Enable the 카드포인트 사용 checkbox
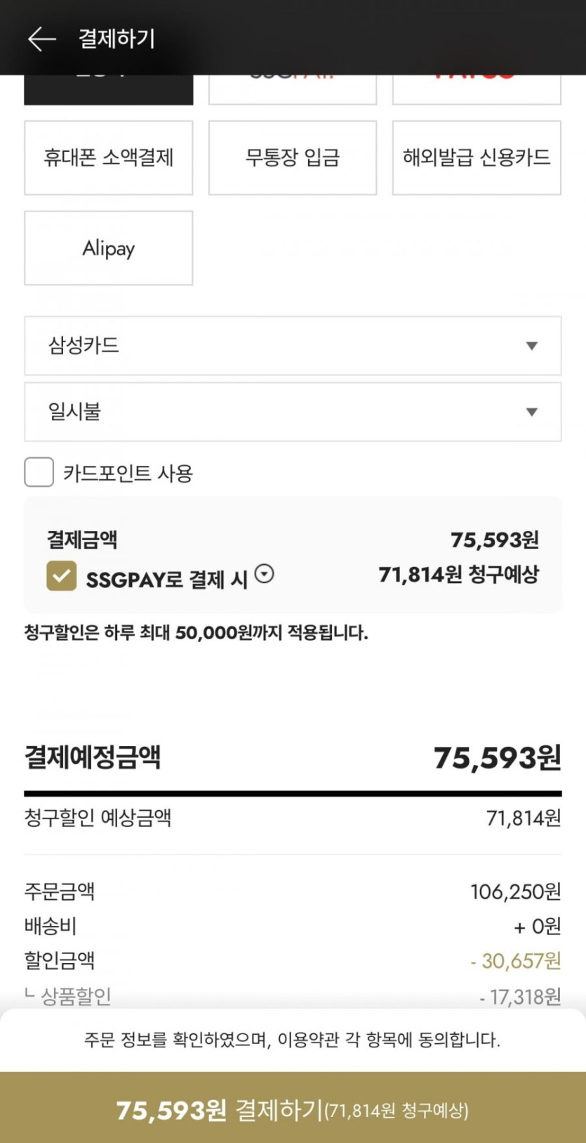The image size is (586, 1143). pos(39,472)
